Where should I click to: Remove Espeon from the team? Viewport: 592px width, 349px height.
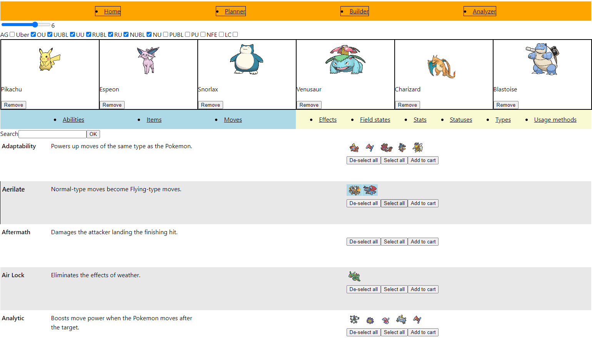pos(112,105)
